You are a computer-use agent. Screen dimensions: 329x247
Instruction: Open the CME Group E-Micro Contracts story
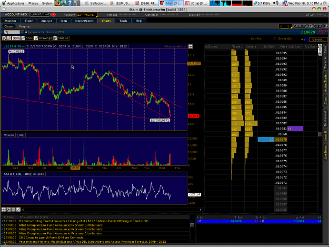[51, 238]
